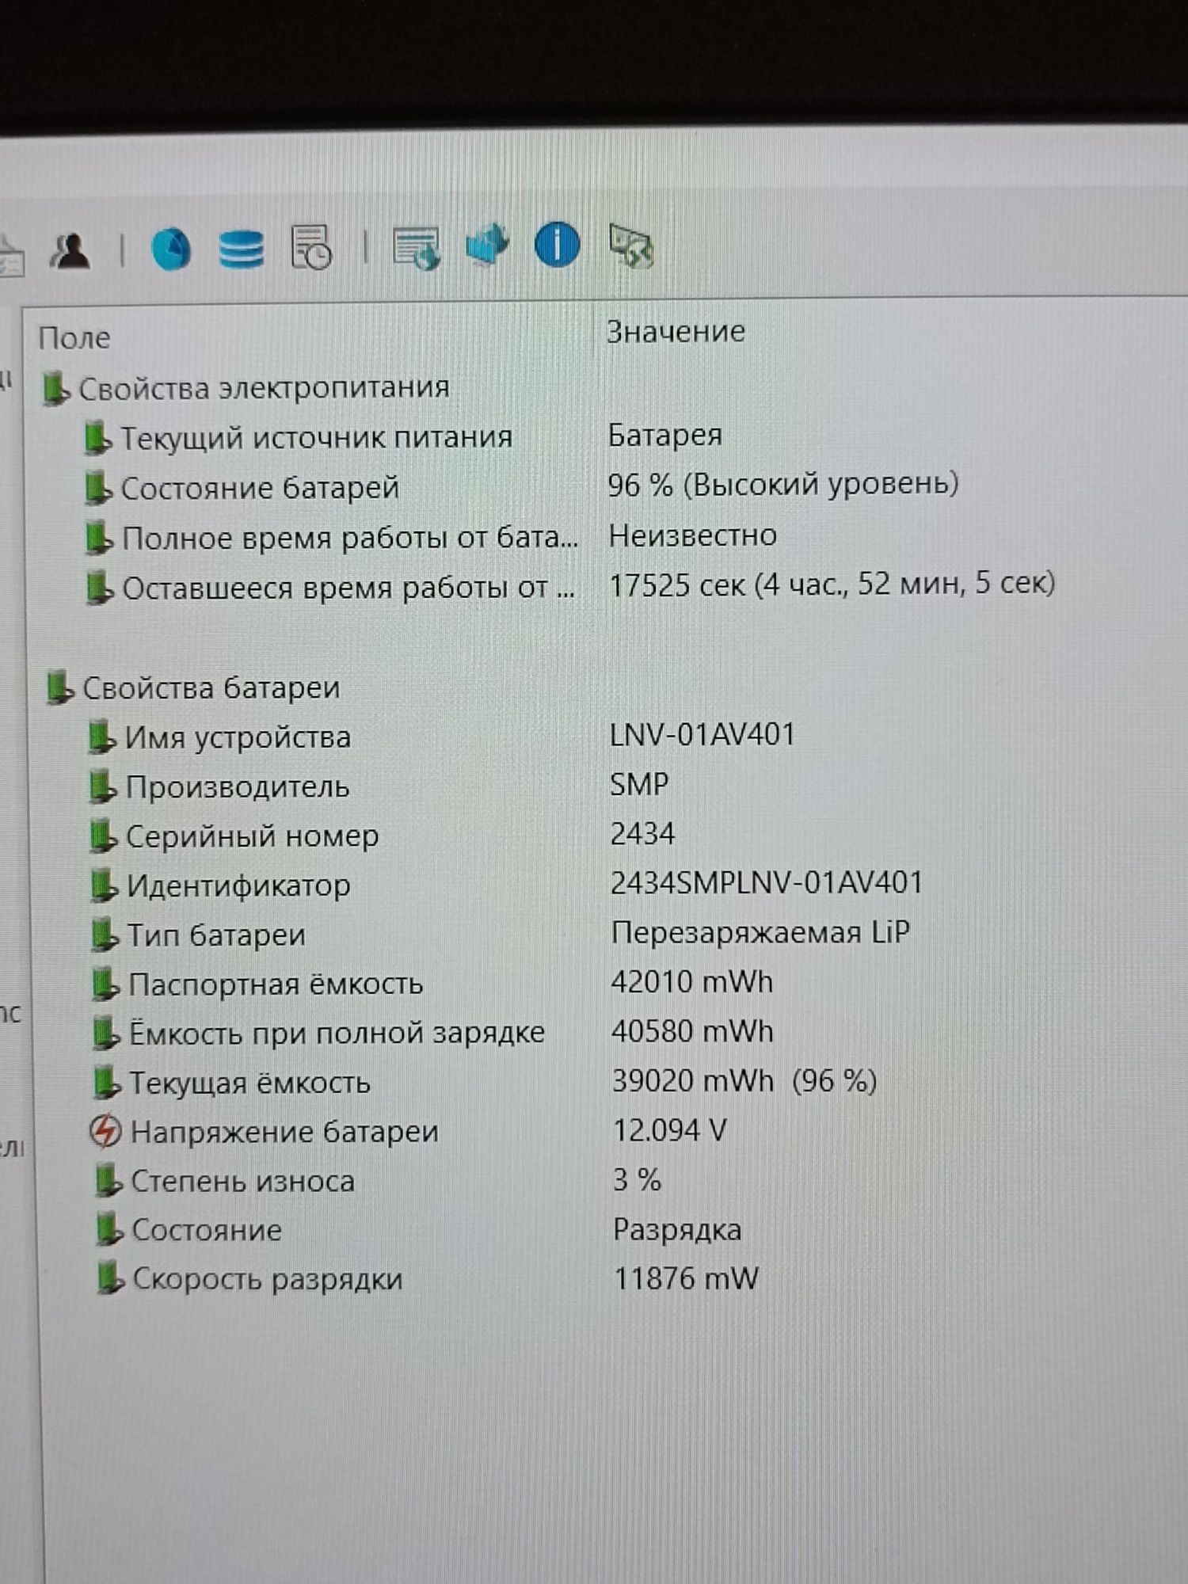The width and height of the screenshot is (1188, 1584).
Task: Click the value 12.094 V
Action: tap(670, 1130)
